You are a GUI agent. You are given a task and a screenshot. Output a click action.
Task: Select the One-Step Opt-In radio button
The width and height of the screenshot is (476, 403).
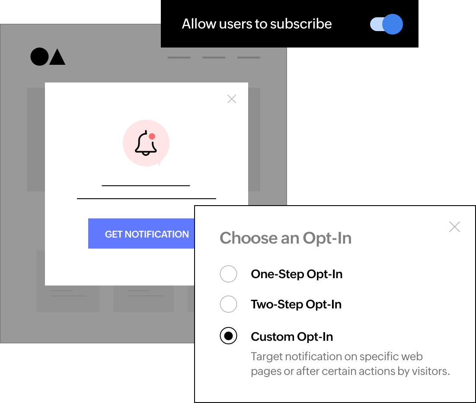click(228, 274)
